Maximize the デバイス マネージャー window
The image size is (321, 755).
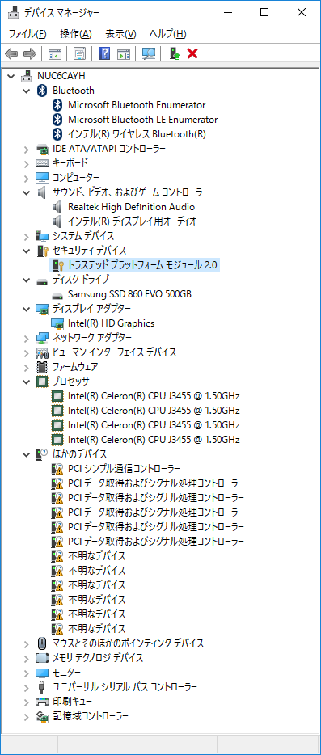[x=264, y=12]
